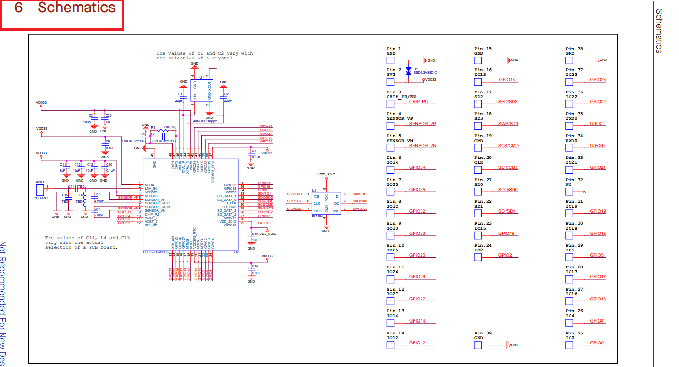
Task: Select the "NC" label under Pin.32
Action: click(x=569, y=184)
